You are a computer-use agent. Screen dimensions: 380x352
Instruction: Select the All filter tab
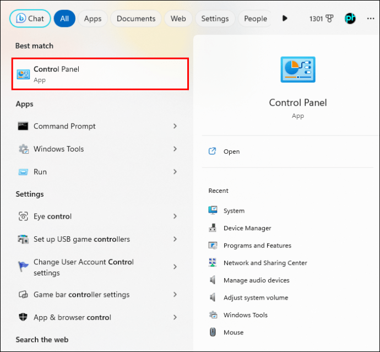[x=64, y=18]
